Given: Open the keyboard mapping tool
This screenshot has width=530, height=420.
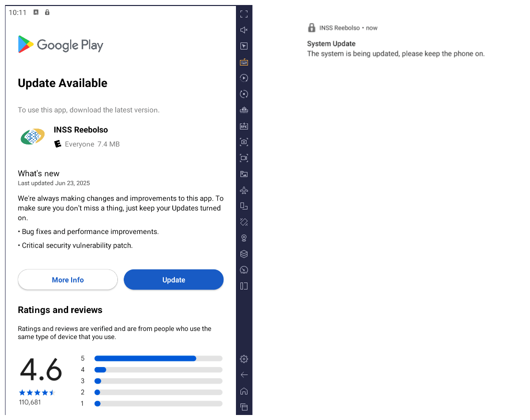Looking at the screenshot, I should (244, 62).
